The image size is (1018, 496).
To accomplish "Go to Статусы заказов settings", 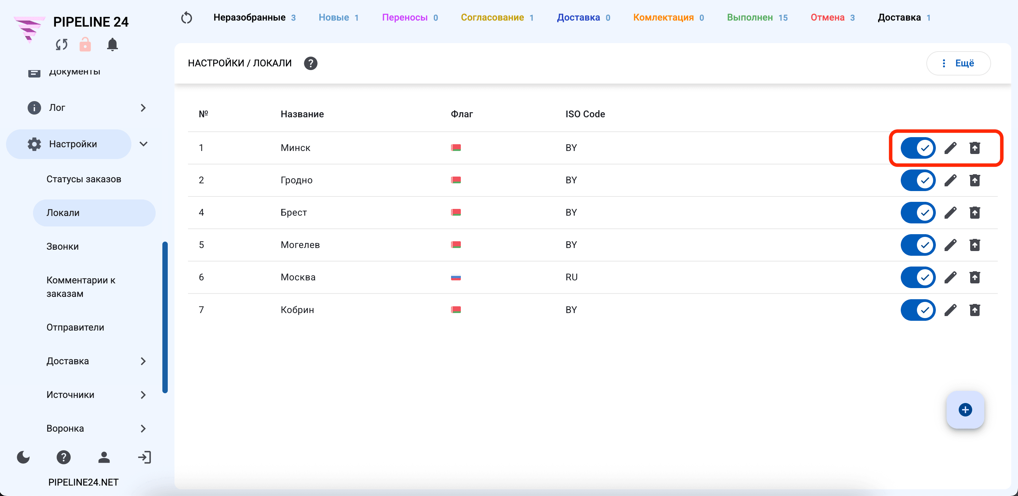I will tap(84, 179).
